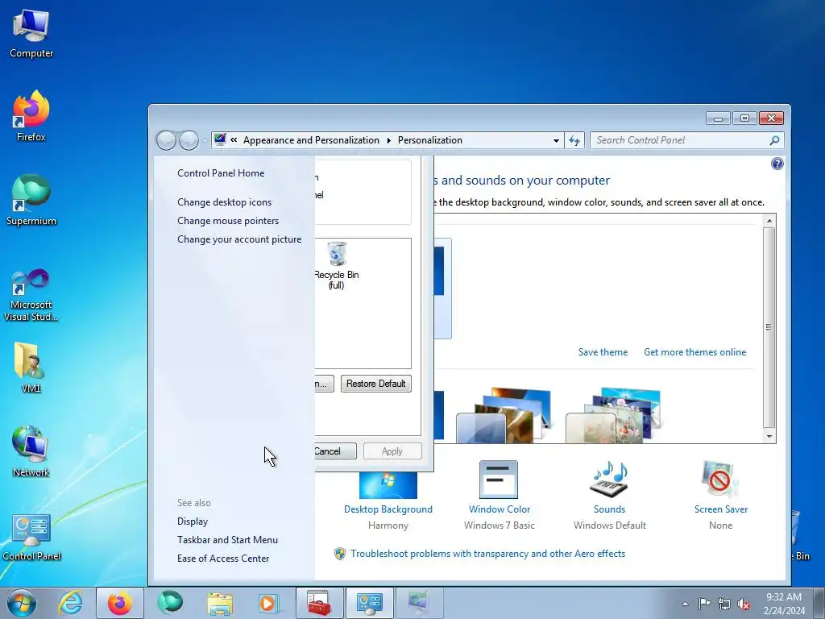Open the Control Panel desktop icon
Image resolution: width=825 pixels, height=619 pixels.
(x=31, y=537)
